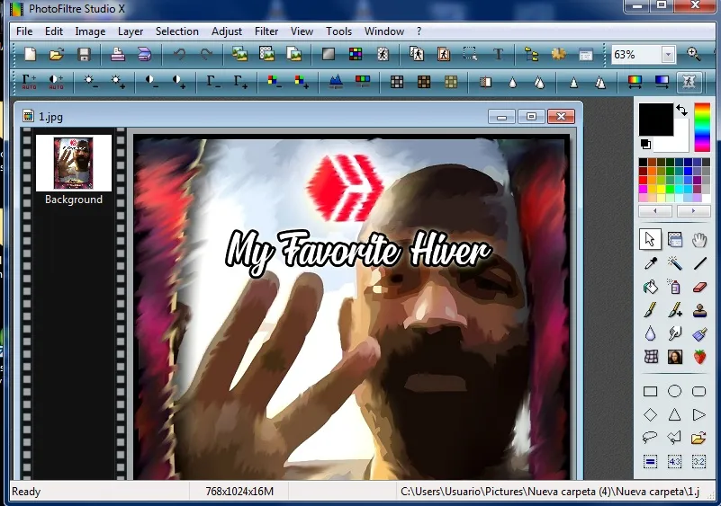Open the zoom percentage dropdown arrow
This screenshot has width=721, height=506.
(668, 55)
